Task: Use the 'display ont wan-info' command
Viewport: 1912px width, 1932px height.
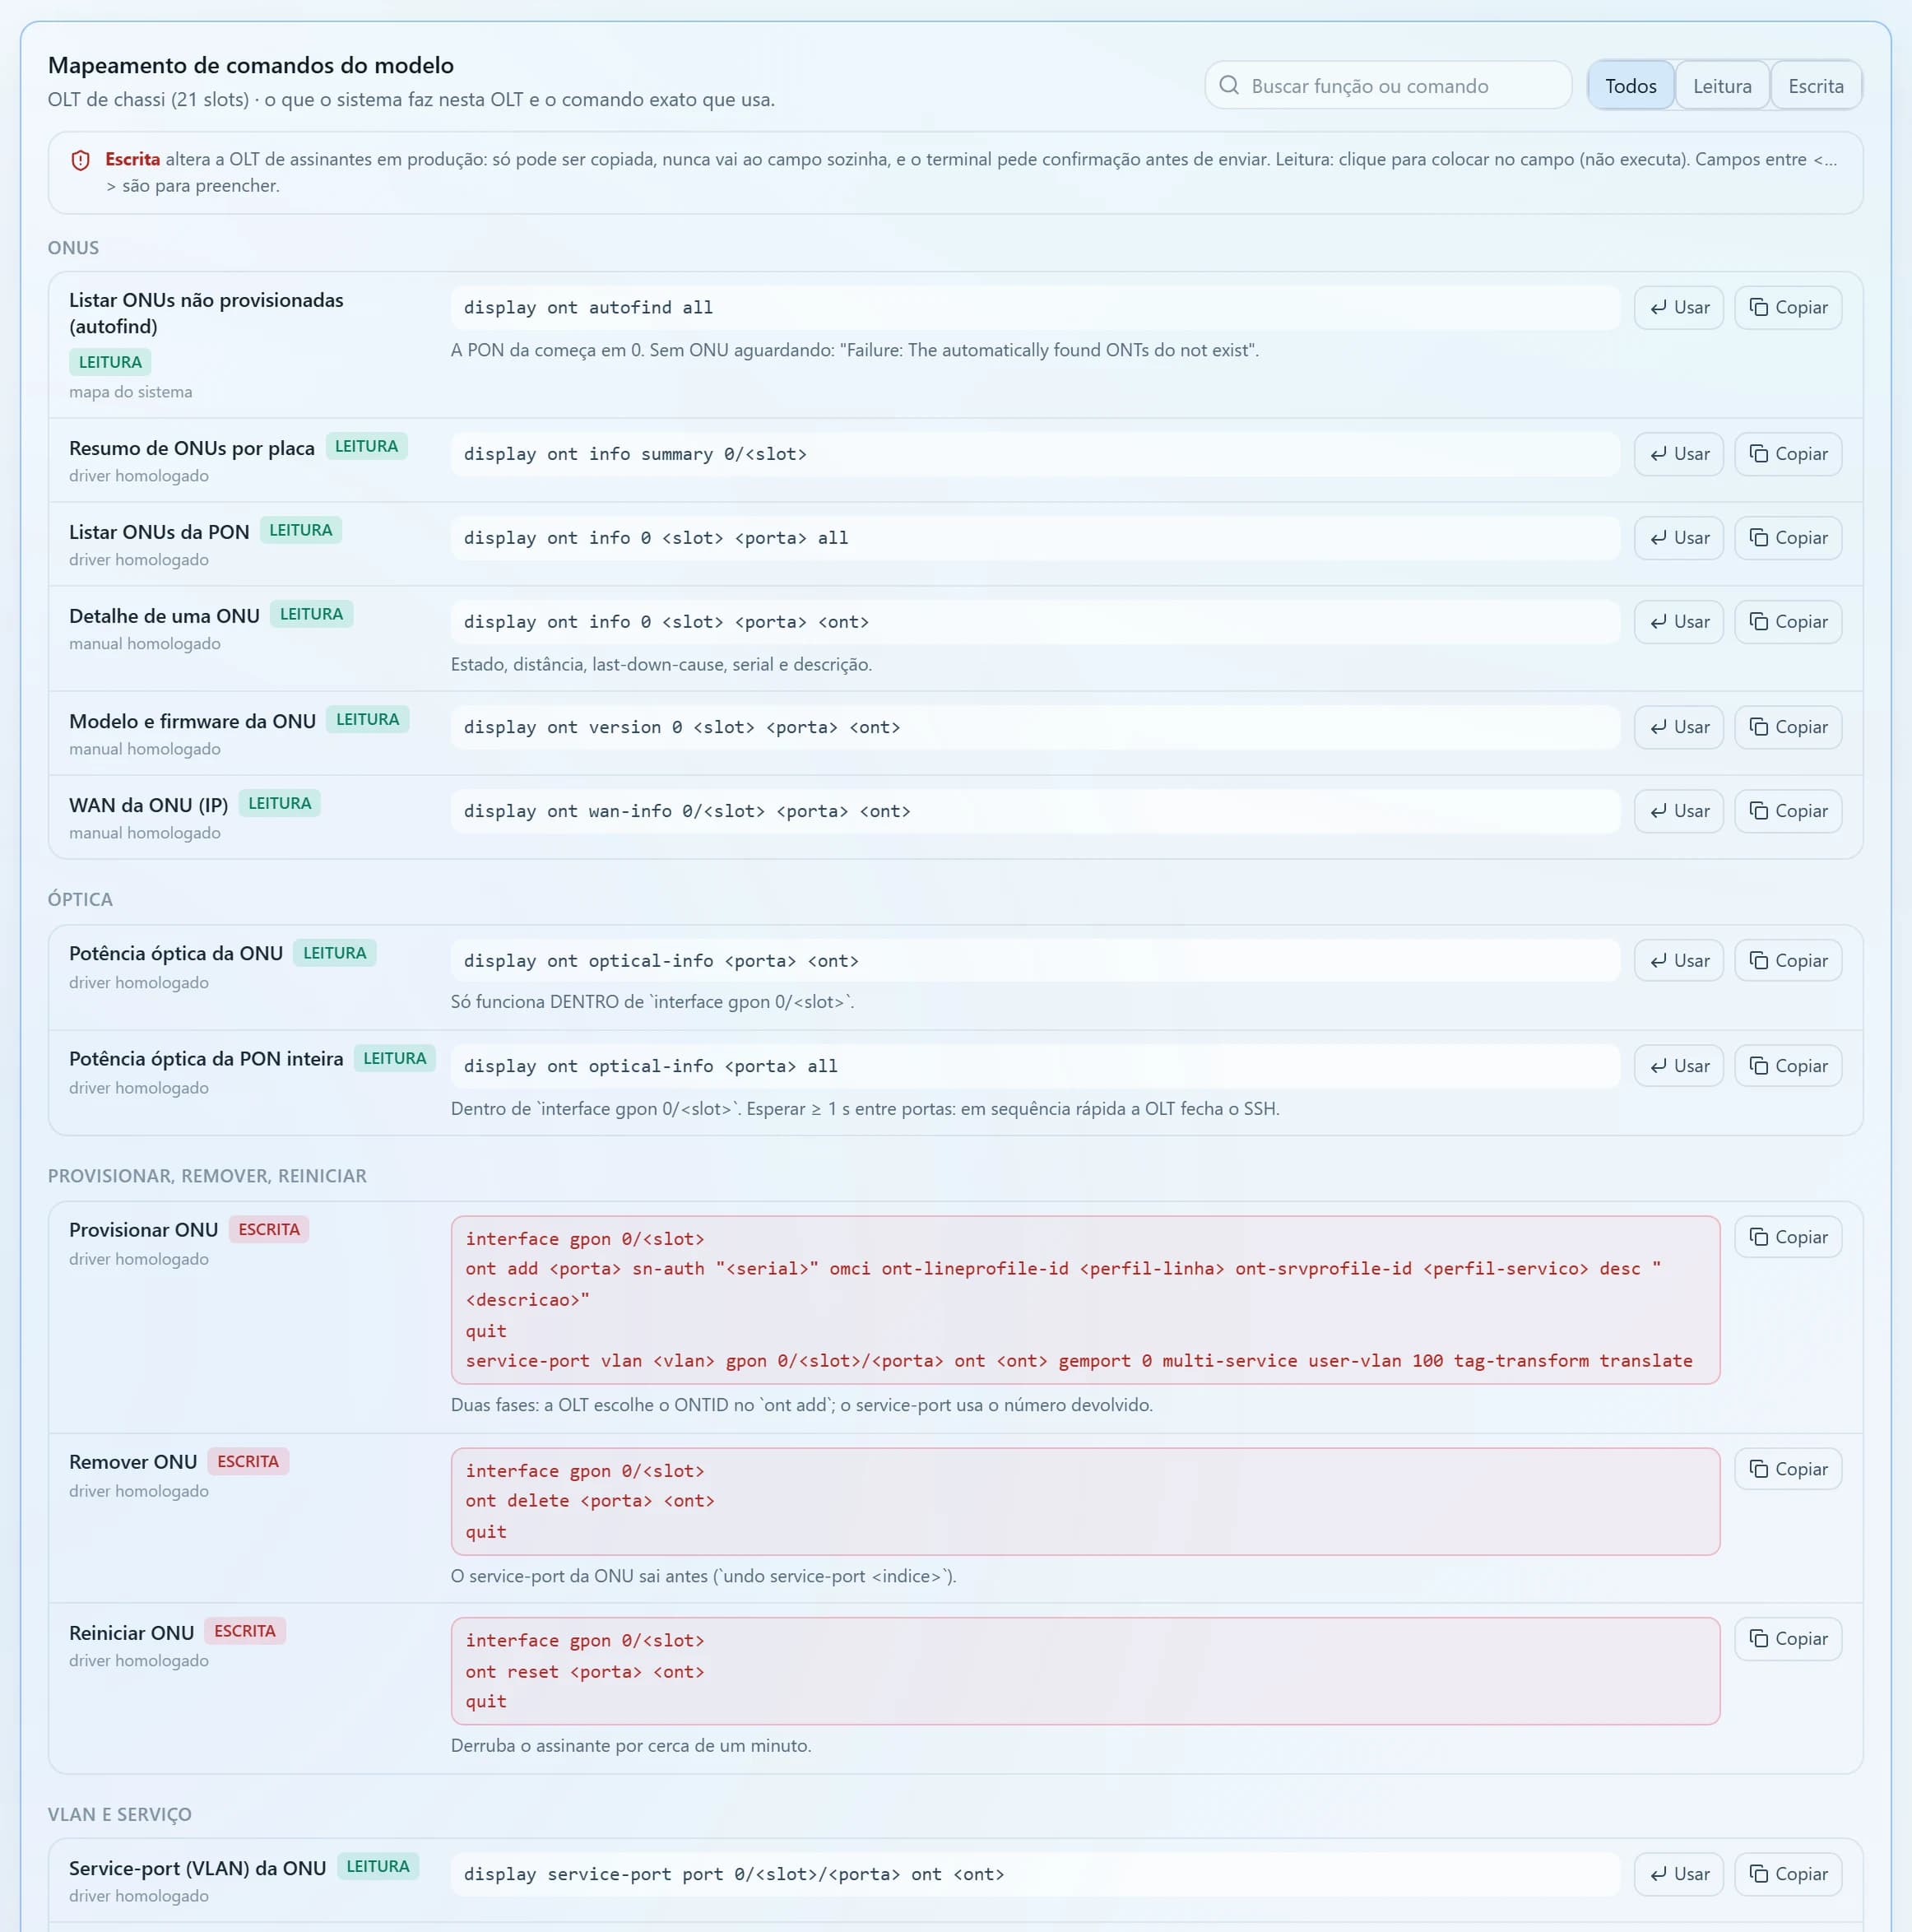Action: tap(1678, 811)
